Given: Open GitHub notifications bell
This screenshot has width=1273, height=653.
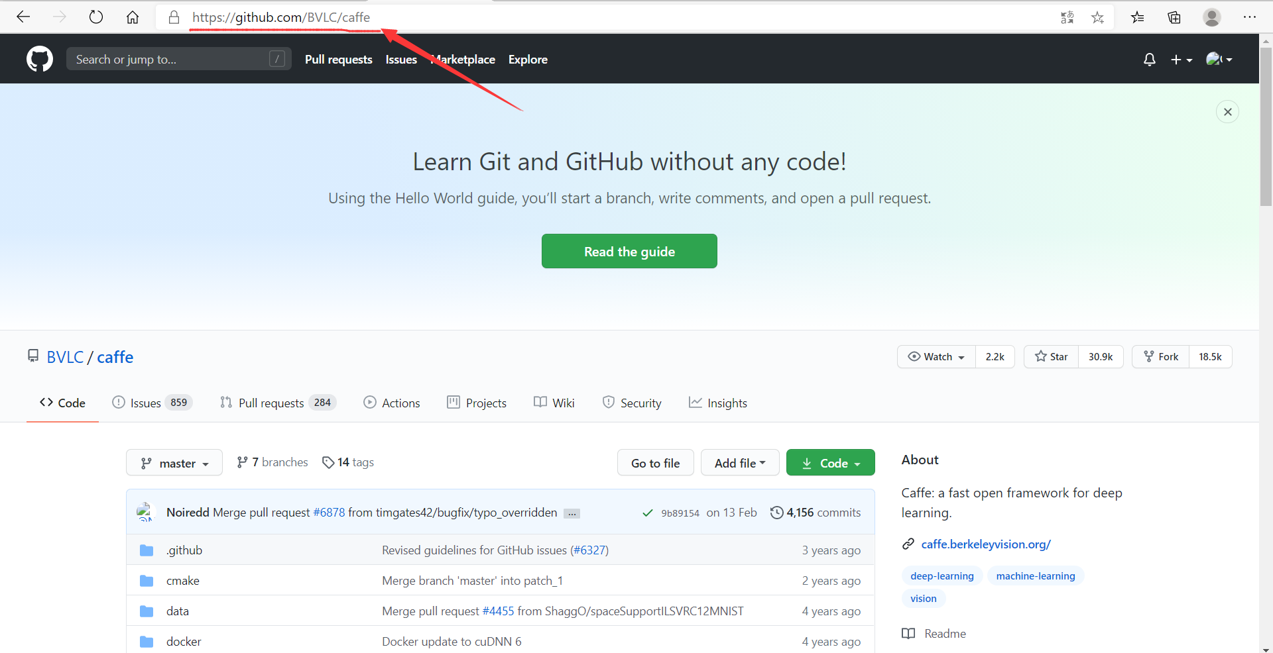Looking at the screenshot, I should point(1150,60).
